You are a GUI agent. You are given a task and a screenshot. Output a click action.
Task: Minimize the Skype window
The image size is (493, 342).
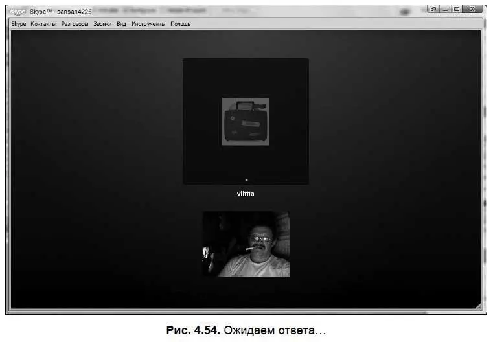(446, 9)
